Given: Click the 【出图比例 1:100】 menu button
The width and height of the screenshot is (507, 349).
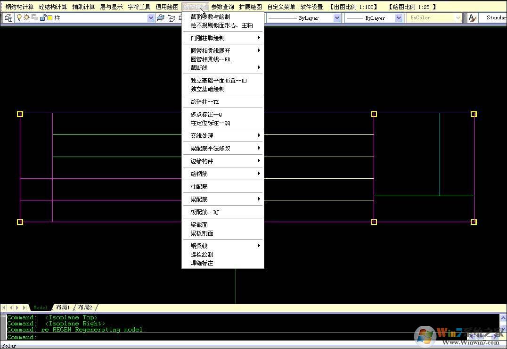Looking at the screenshot, I should pyautogui.click(x=353, y=7).
